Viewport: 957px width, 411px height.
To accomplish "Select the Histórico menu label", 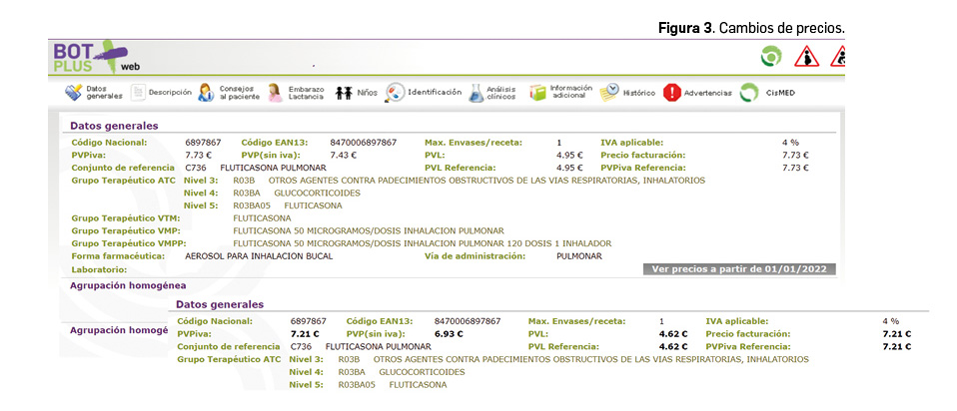I will click(639, 93).
